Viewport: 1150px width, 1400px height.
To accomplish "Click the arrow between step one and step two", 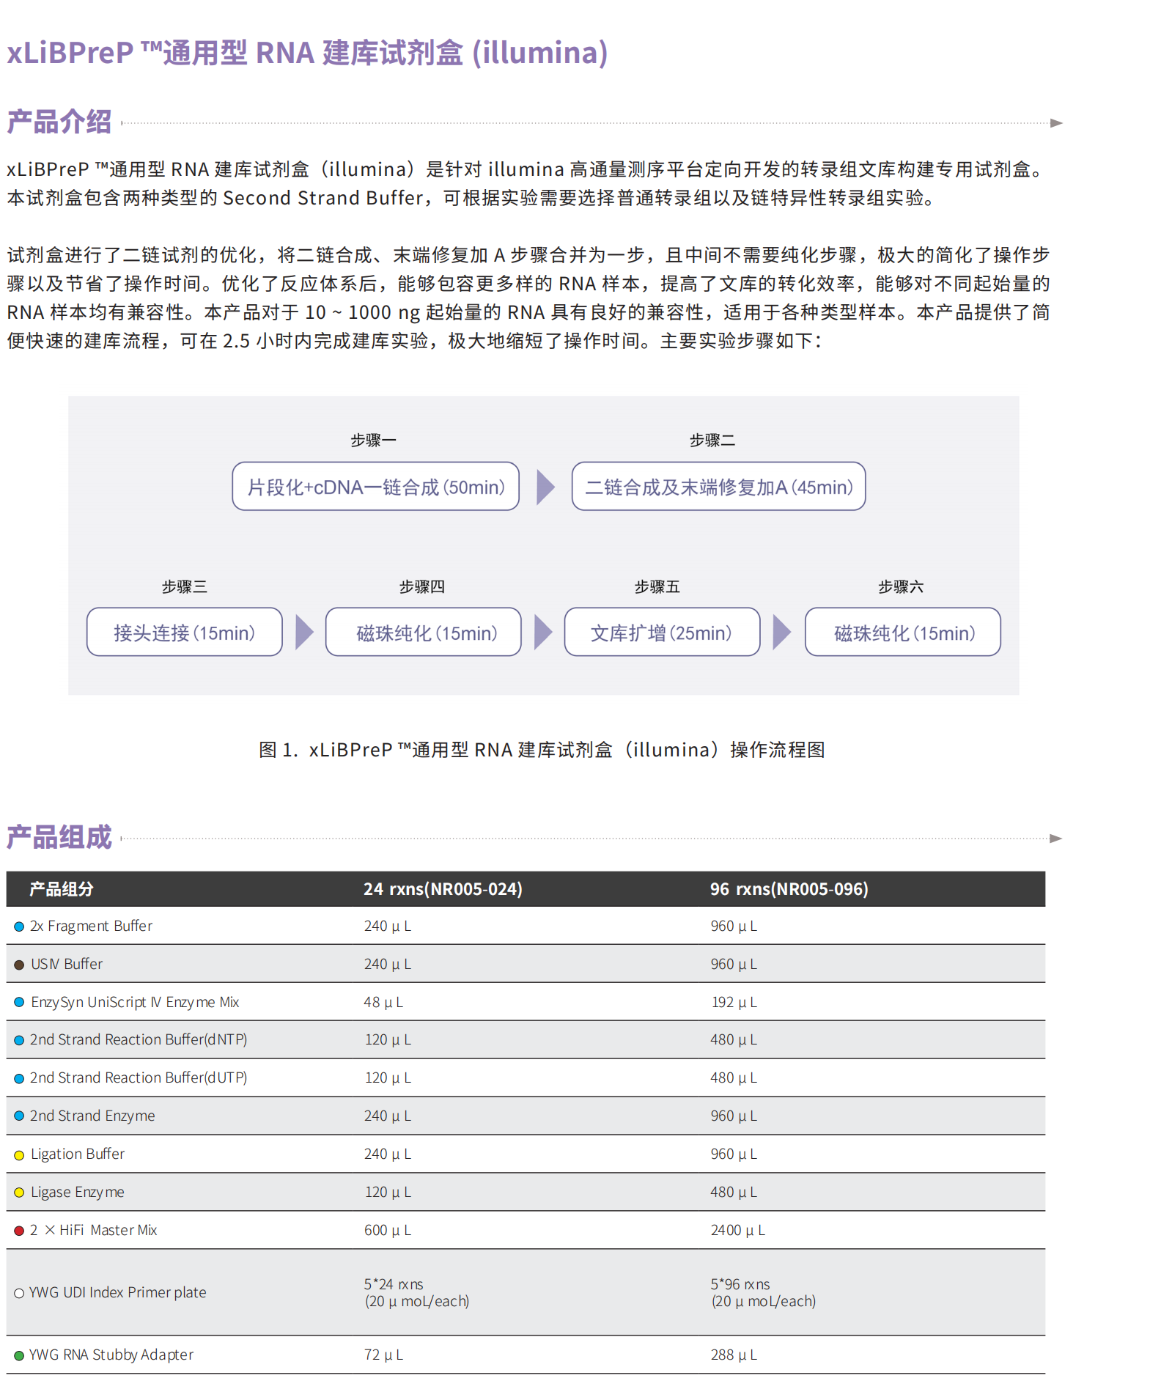I will 545,487.
